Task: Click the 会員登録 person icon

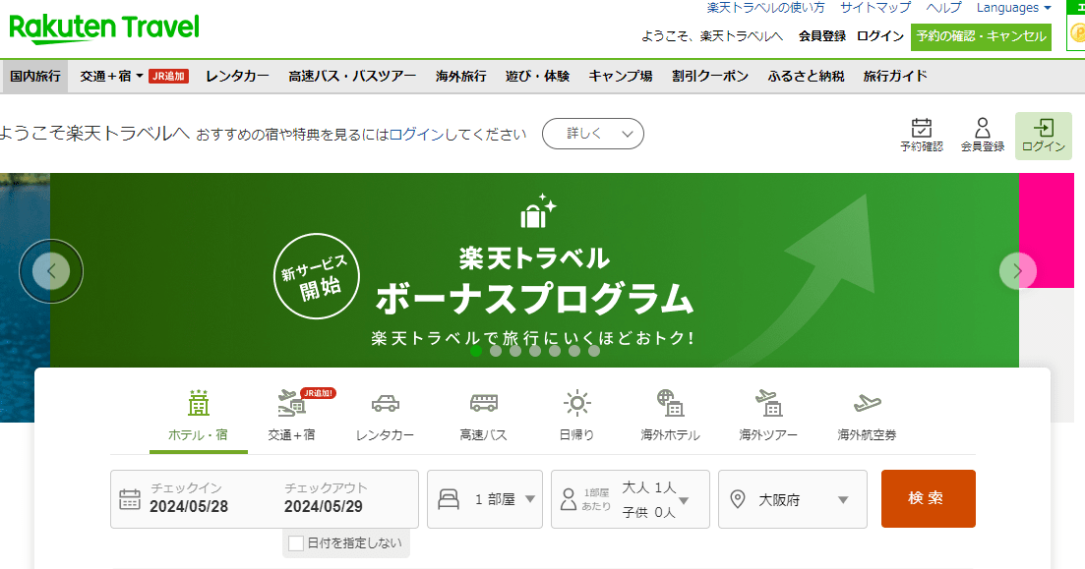Action: pos(982,128)
